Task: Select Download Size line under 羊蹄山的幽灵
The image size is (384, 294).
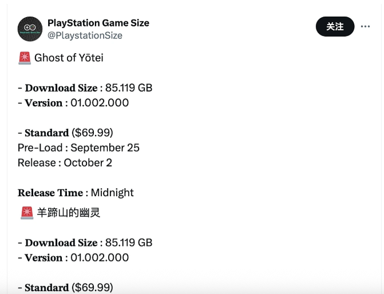Action: pos(85,243)
